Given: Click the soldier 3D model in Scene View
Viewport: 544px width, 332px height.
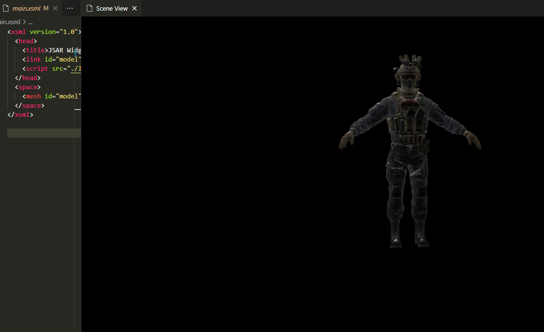Looking at the screenshot, I should coord(410,151).
